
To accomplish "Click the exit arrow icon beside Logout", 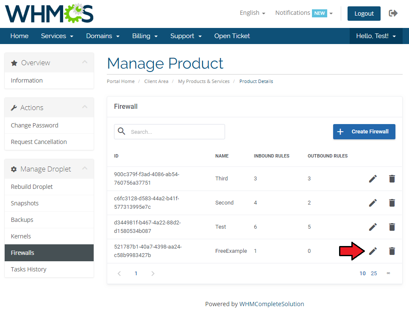I will [x=393, y=13].
